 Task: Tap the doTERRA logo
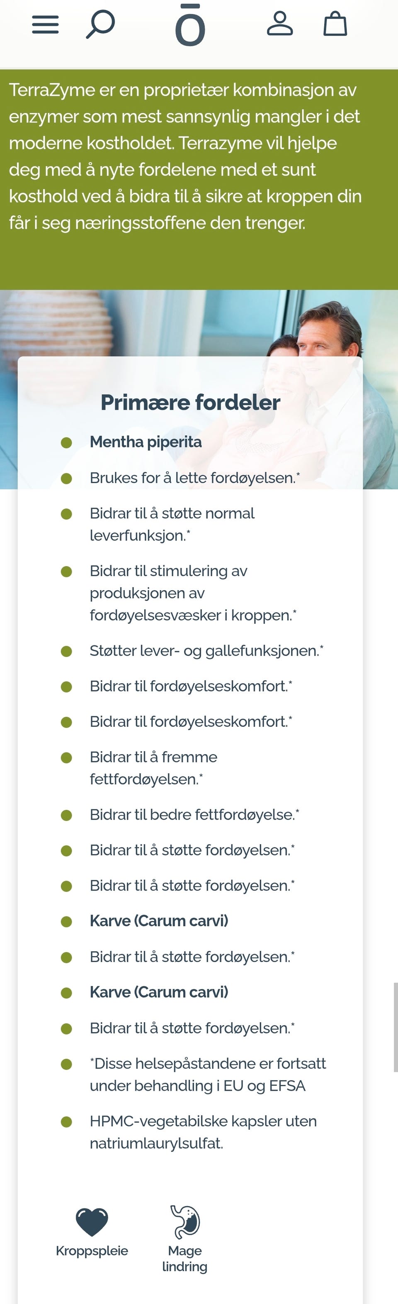pos(190,25)
